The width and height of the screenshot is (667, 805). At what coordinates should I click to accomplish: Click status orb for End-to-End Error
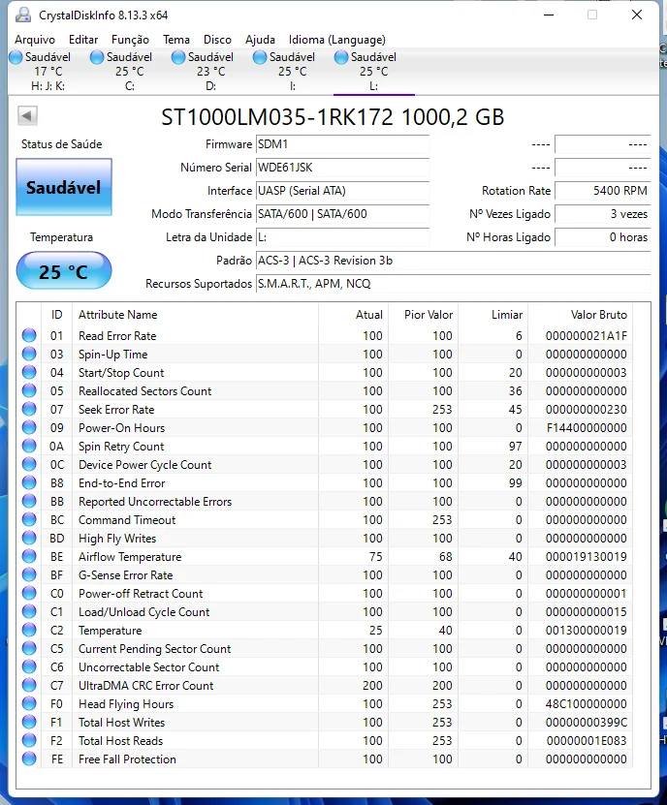[x=29, y=482]
